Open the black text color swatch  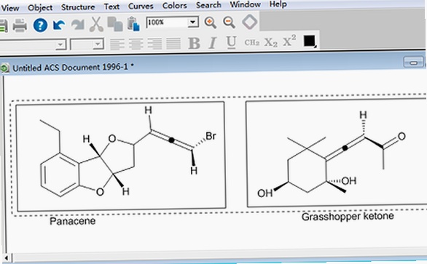click(x=310, y=41)
